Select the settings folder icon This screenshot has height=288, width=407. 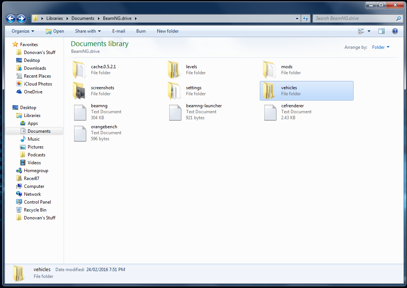tap(174, 91)
